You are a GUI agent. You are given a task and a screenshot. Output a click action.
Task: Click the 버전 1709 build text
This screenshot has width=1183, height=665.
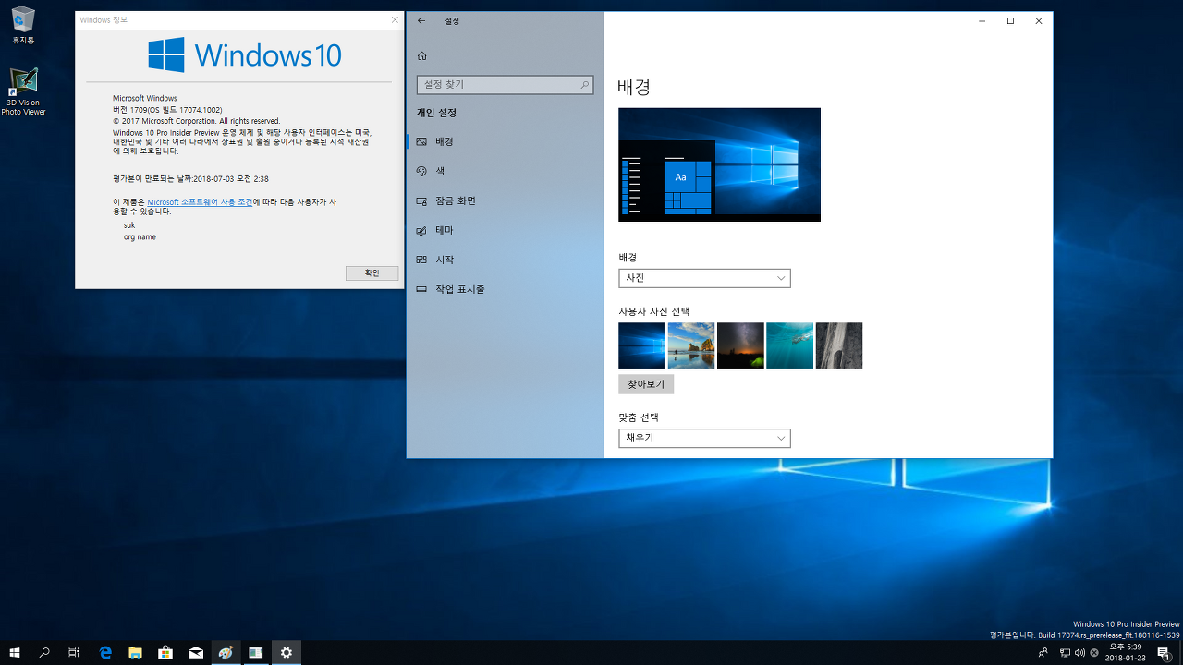(167, 109)
